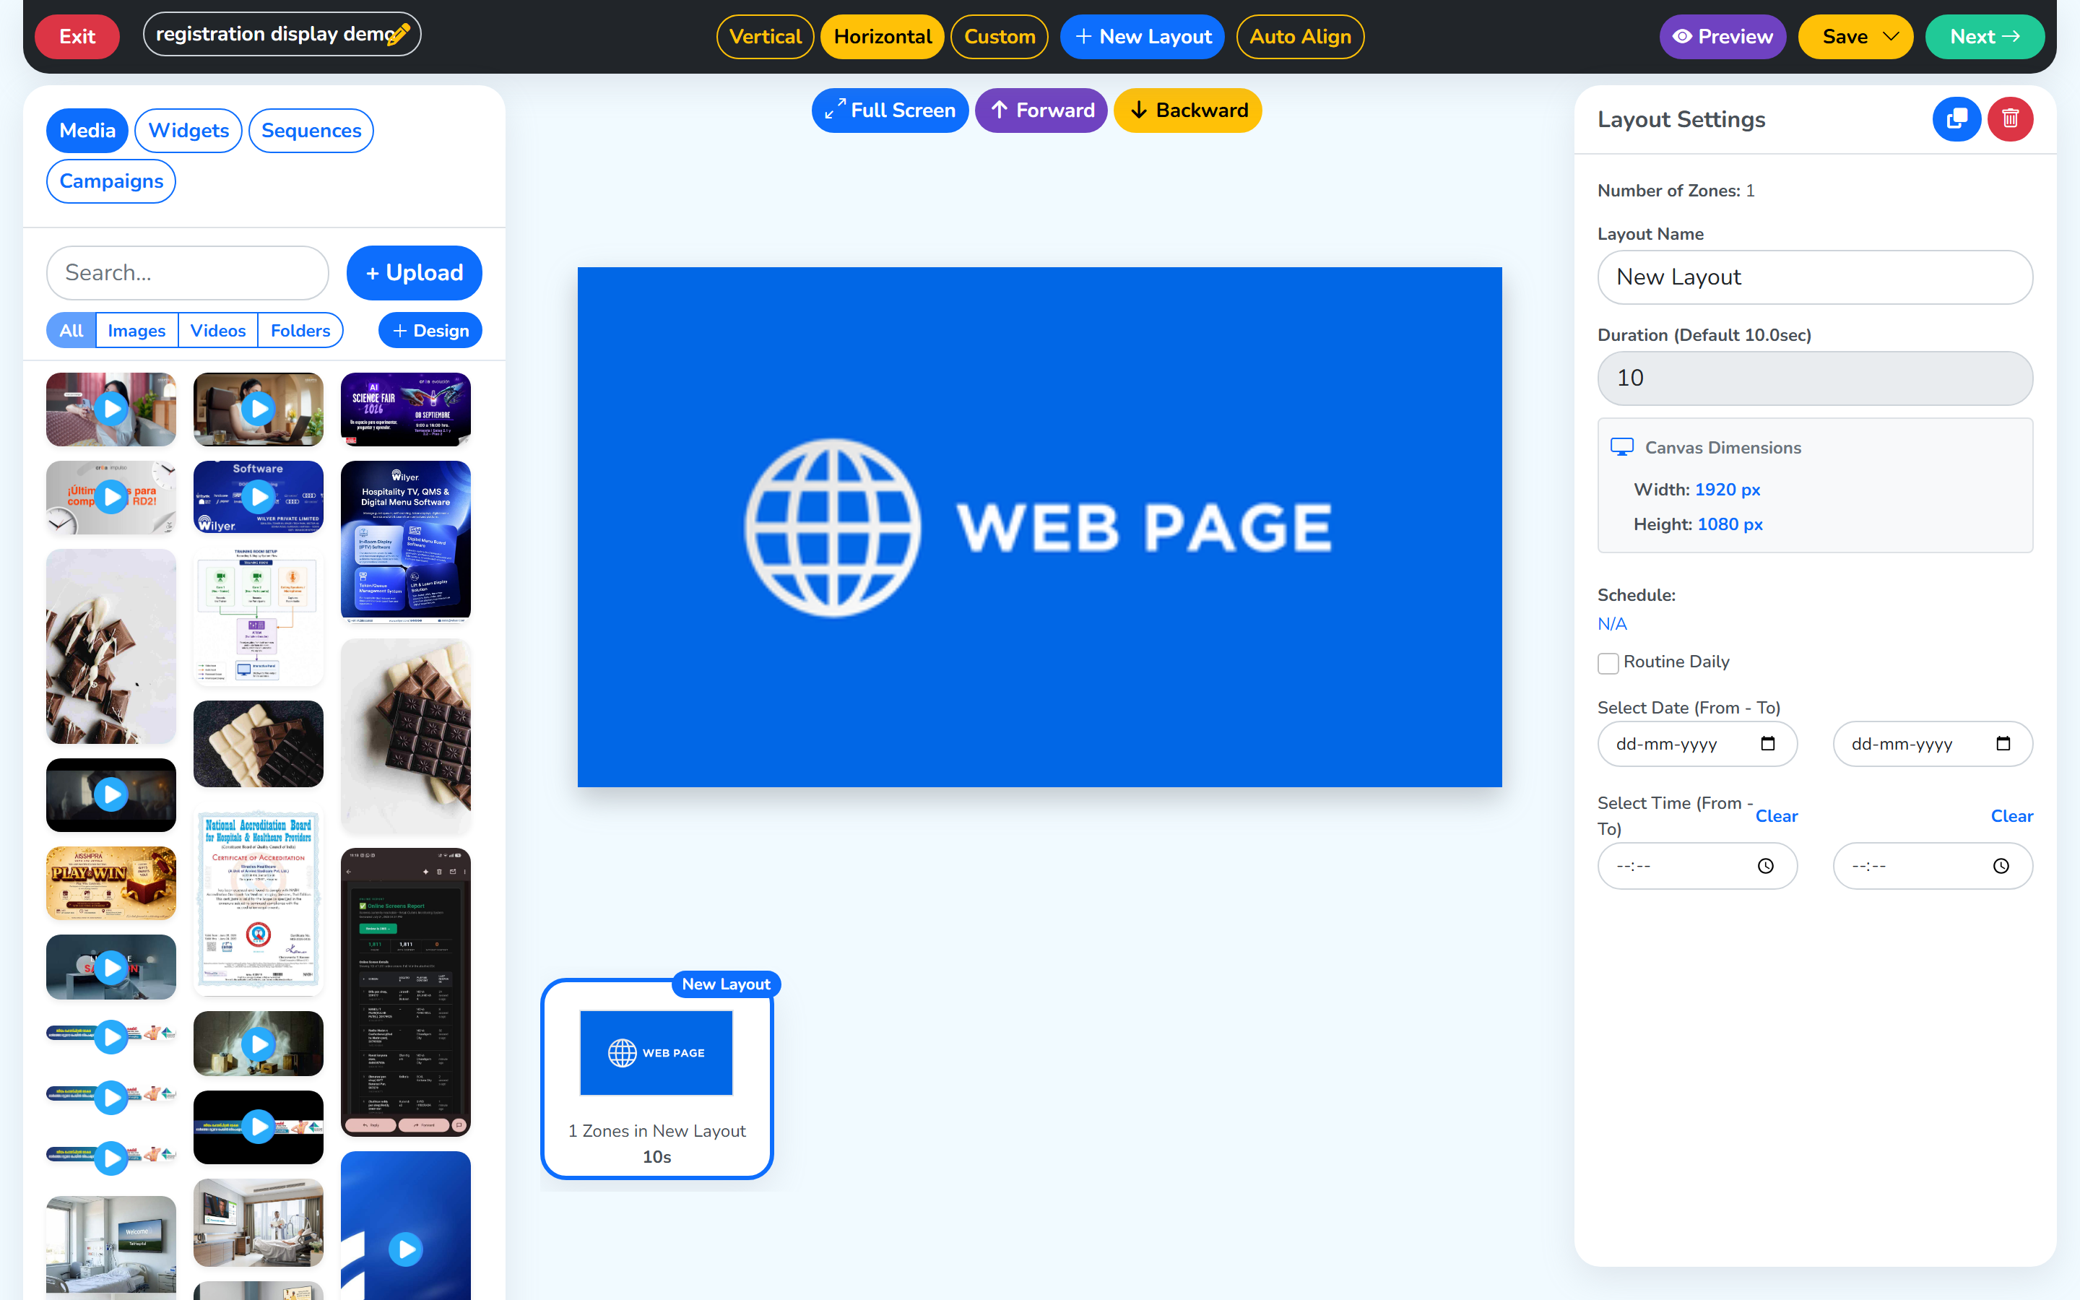This screenshot has width=2080, height=1300.
Task: Select the Play & Win banner image
Action: point(111,883)
